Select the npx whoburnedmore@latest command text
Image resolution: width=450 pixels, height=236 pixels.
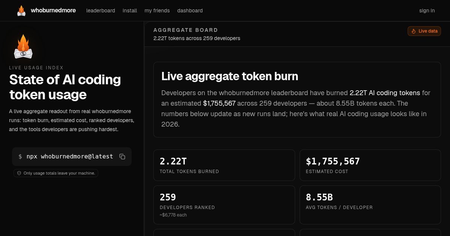[x=70, y=157]
